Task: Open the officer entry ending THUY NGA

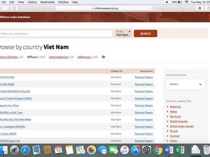Action: click(7, 77)
